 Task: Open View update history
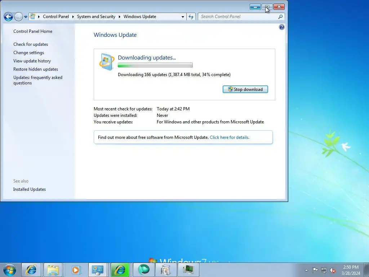32,61
